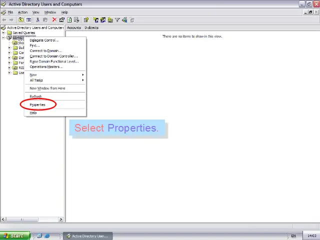Image resolution: width=320 pixels, height=240 pixels.
Task: Open the File menu
Action: point(10,12)
